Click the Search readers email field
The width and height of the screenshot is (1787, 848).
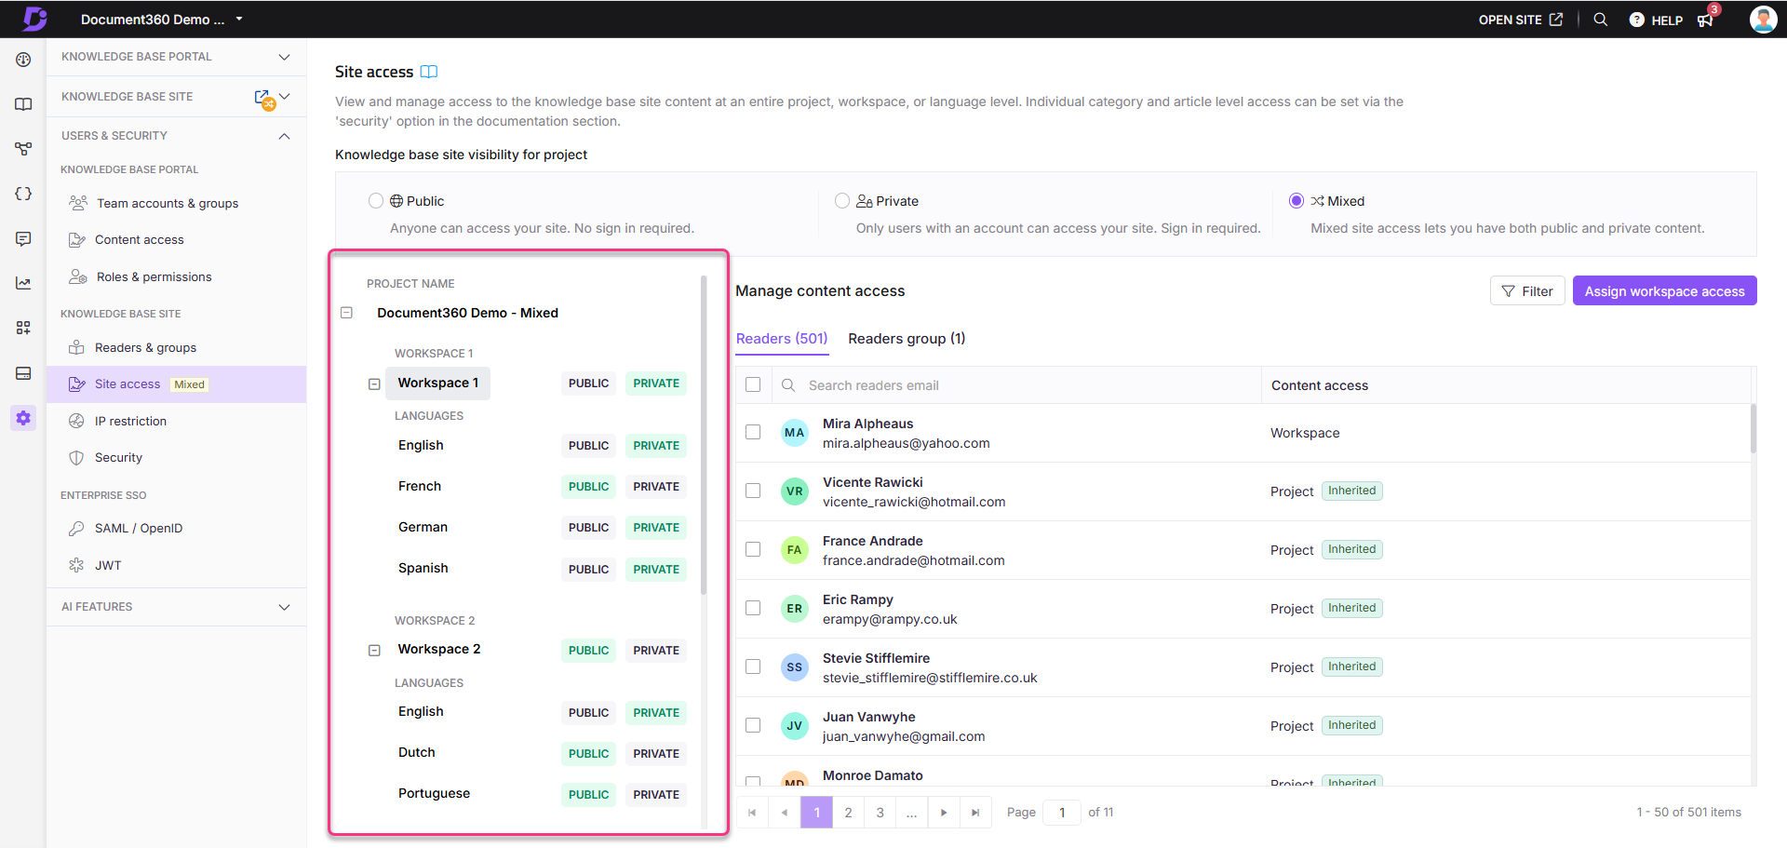pos(1024,385)
